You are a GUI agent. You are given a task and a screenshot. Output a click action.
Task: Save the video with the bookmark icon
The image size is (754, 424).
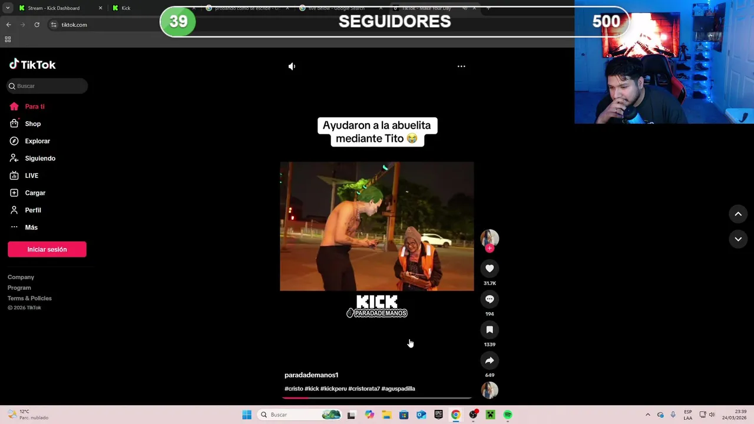pos(490,330)
